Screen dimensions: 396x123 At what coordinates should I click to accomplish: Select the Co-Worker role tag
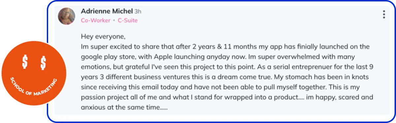[x=95, y=20]
